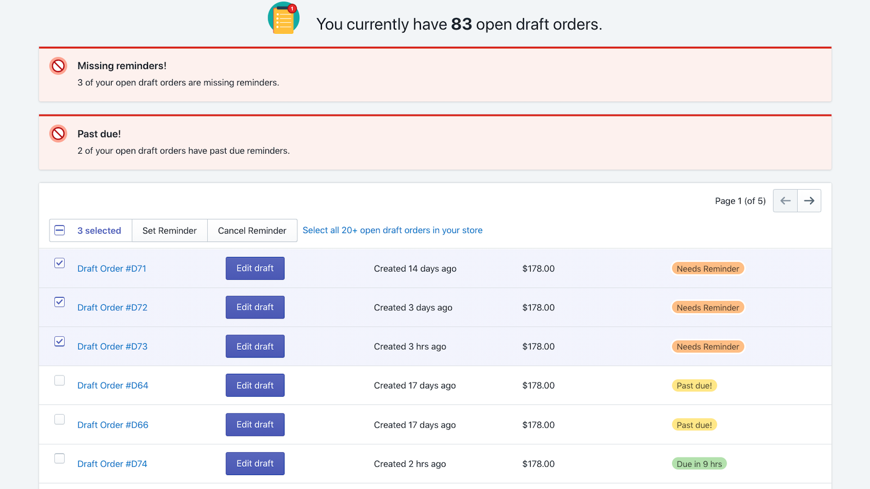The image size is (870, 489).
Task: Click the Set Reminder button
Action: tap(169, 230)
